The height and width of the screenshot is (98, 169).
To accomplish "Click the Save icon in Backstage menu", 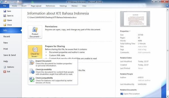I will pyautogui.click(x=5, y=11).
